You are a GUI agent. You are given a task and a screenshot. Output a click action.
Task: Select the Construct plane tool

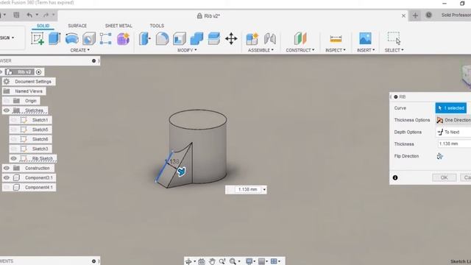300,39
